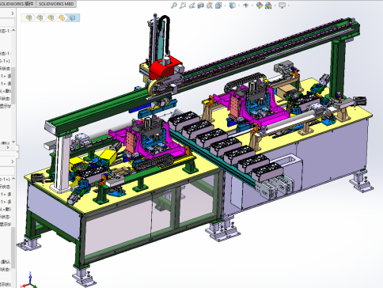Expand the Apply Scene dropdown arrow

point(275,6)
